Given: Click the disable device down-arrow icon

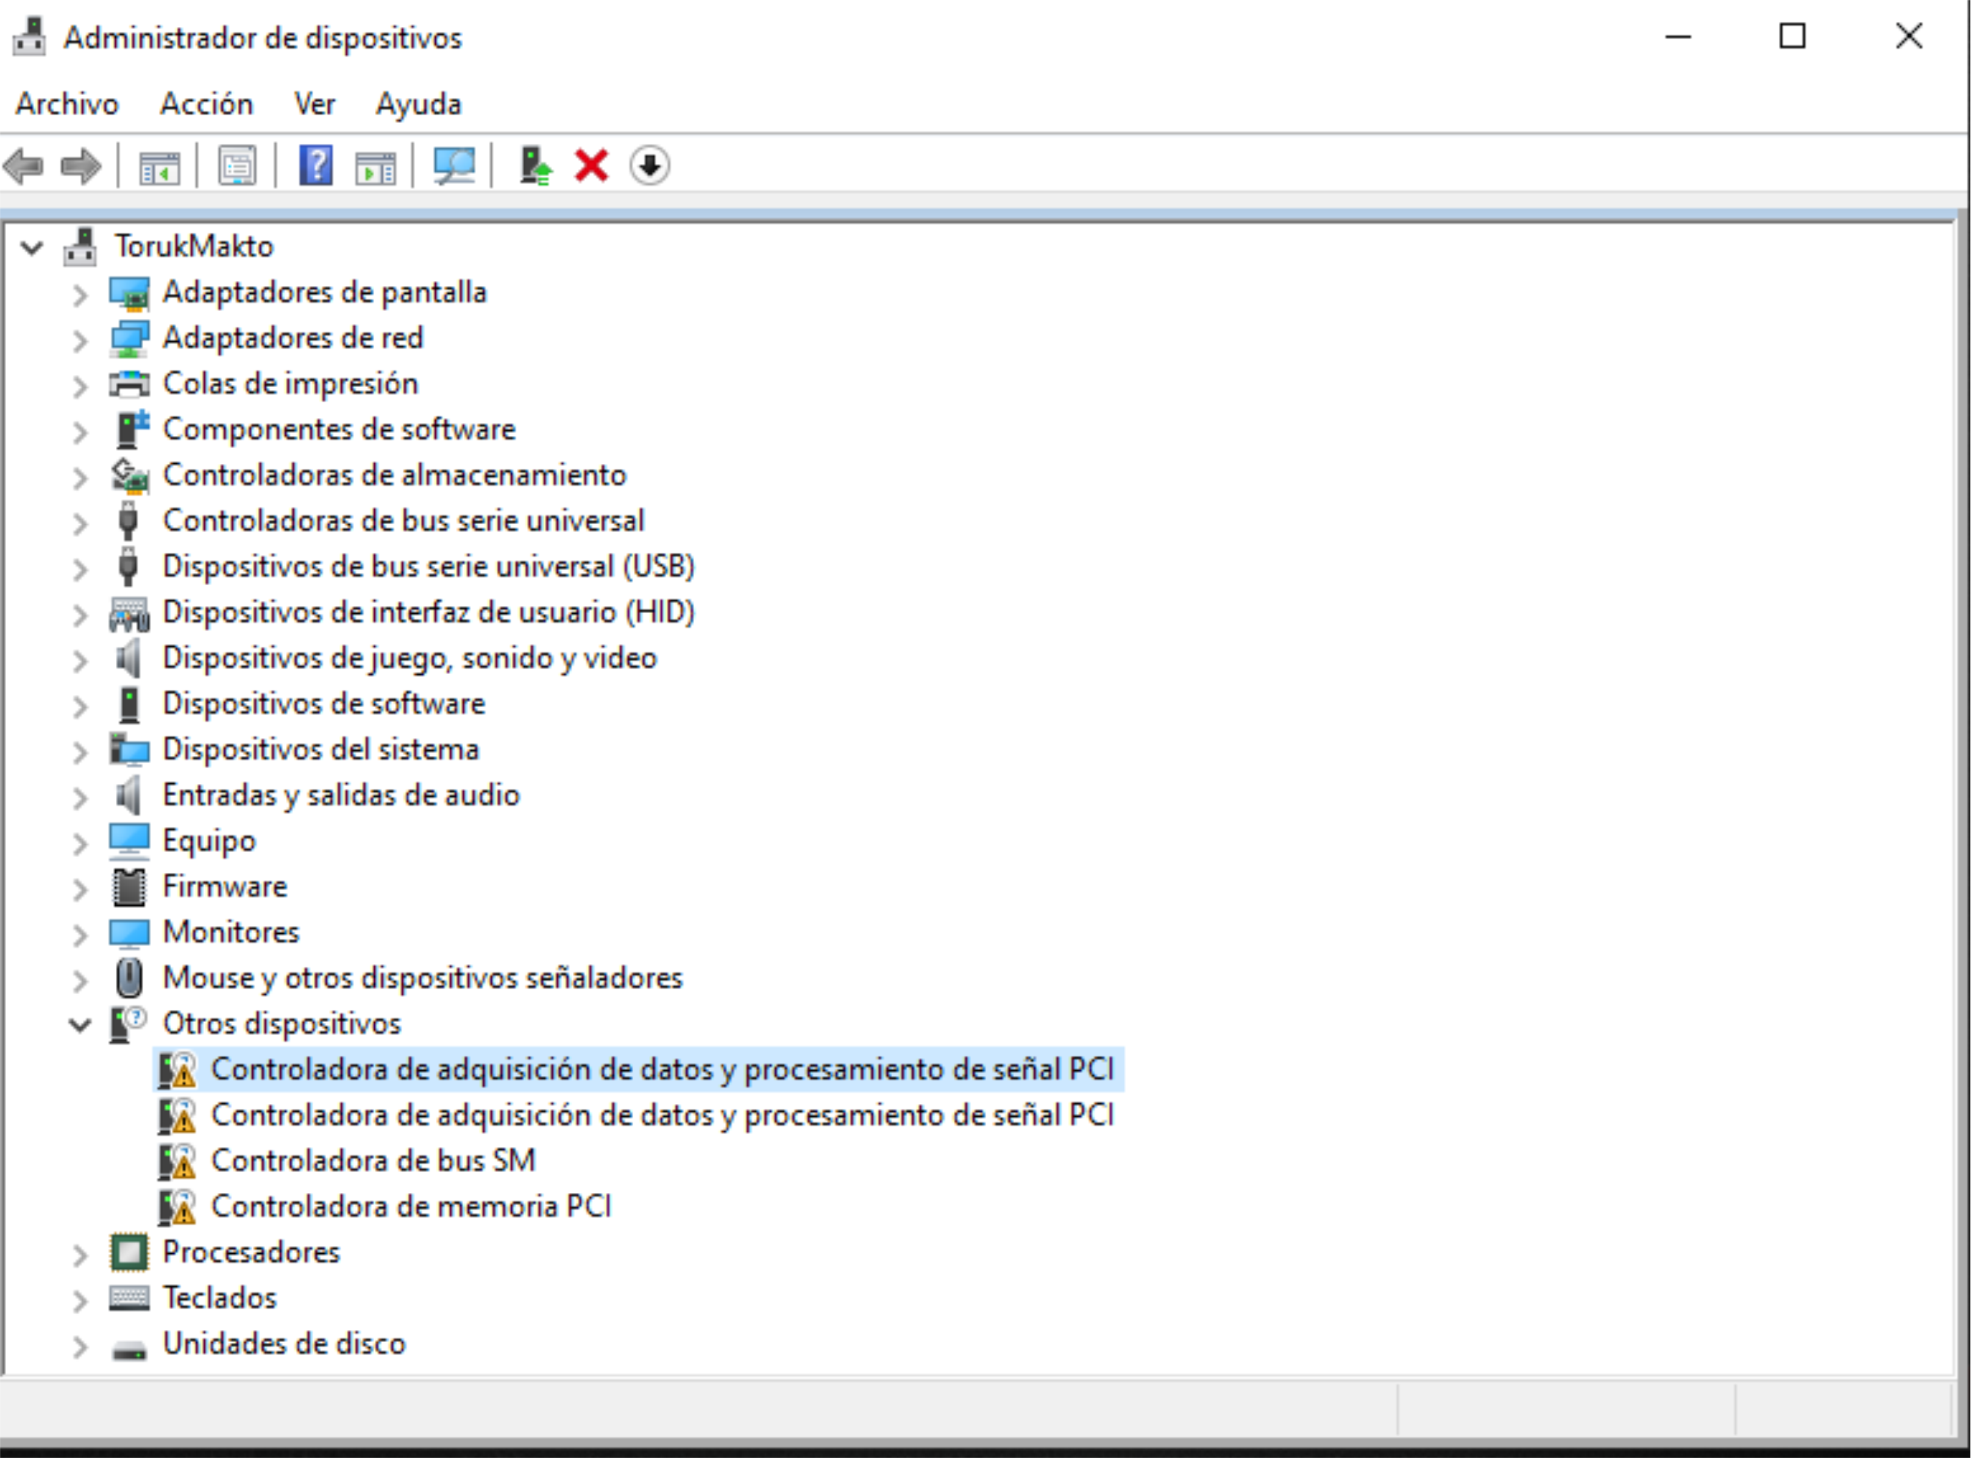Looking at the screenshot, I should (649, 166).
